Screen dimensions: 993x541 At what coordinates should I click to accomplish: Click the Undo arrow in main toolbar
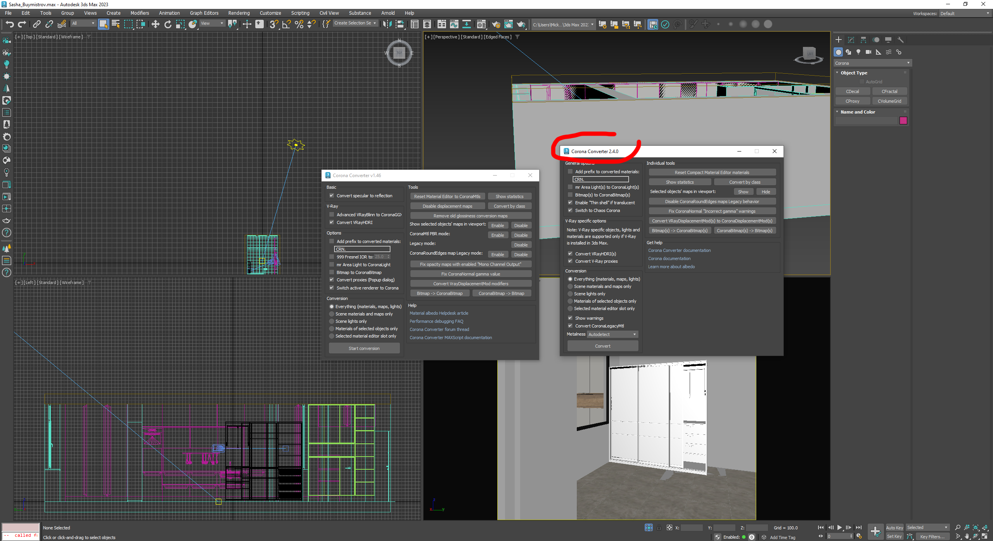click(10, 24)
